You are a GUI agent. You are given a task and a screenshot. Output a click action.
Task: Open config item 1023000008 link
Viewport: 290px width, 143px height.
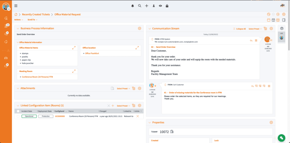[x=60, y=116]
